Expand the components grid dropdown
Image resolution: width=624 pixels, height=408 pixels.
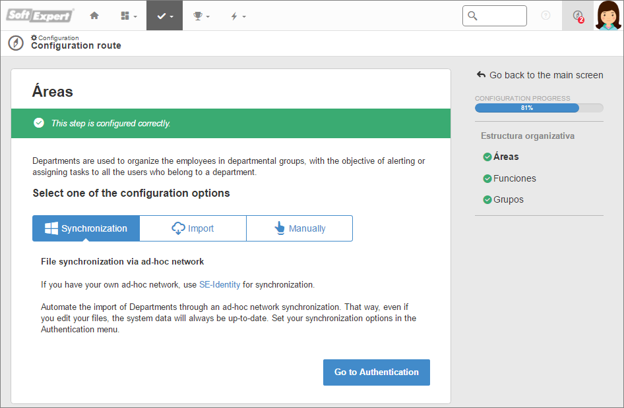click(129, 16)
